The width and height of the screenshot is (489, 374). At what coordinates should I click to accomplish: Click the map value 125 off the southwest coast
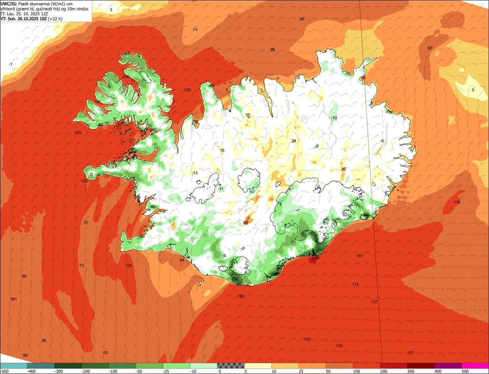[x=128, y=265]
